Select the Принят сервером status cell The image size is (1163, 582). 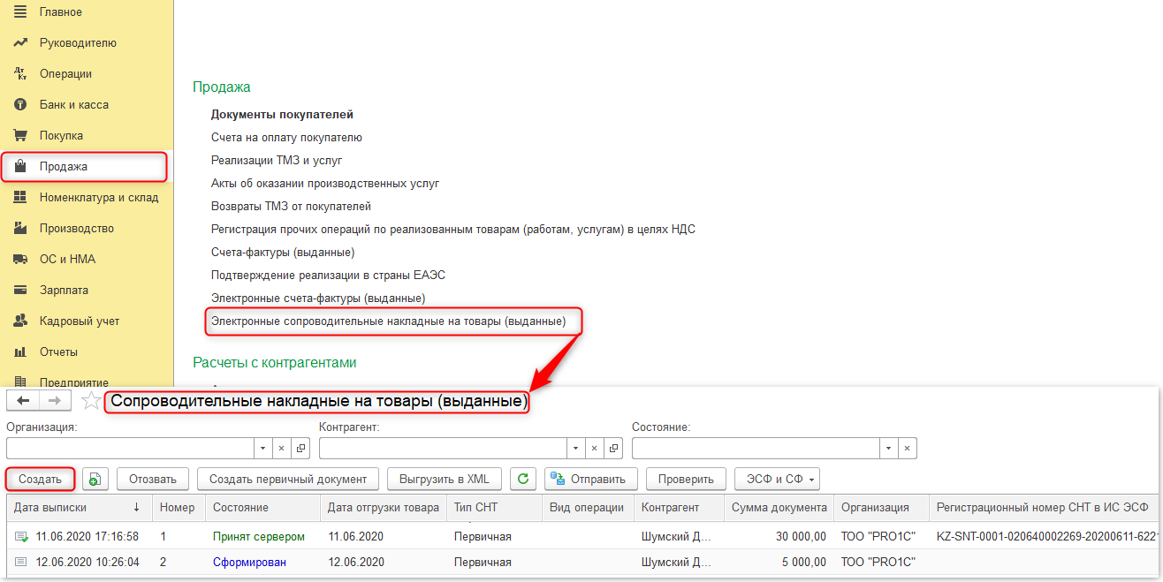point(262,536)
